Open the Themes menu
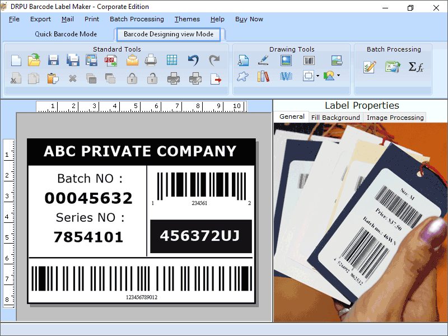Viewport: 448px width, 336px height. pyautogui.click(x=187, y=18)
